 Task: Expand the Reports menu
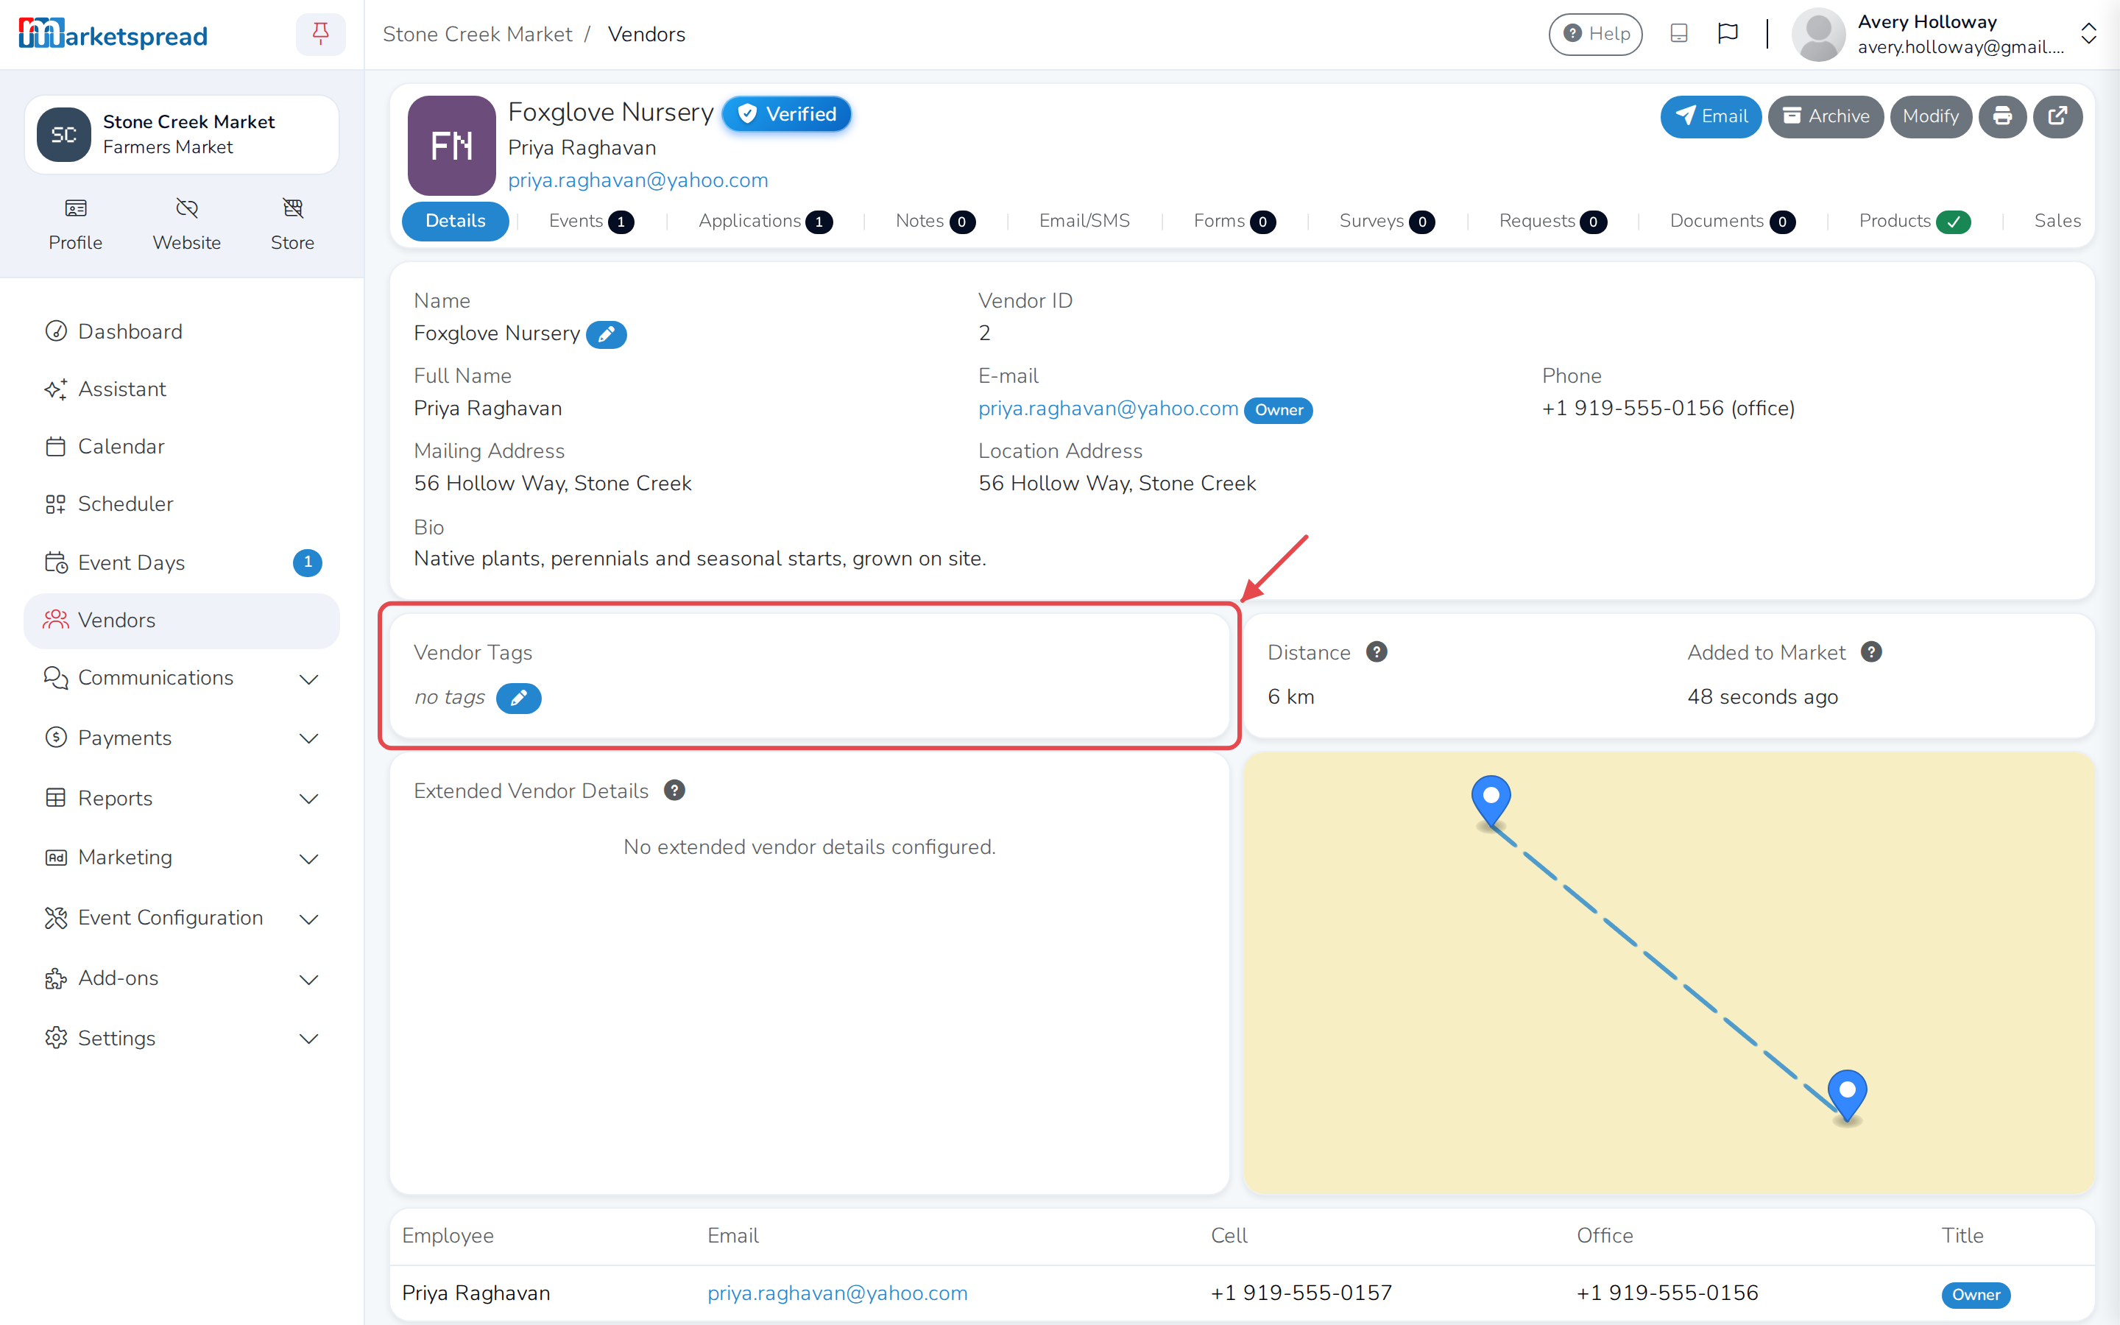(x=183, y=799)
